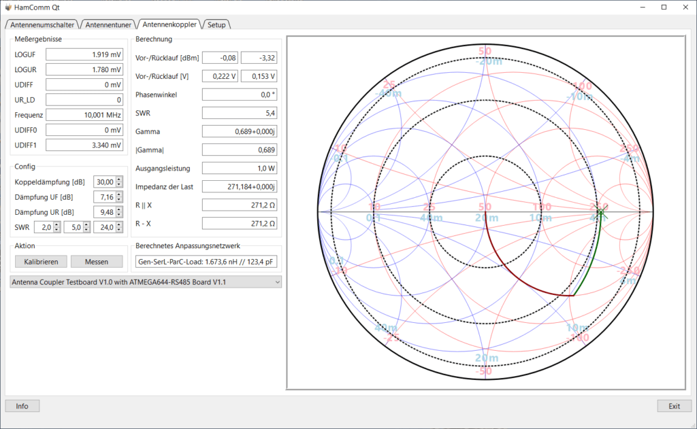The height and width of the screenshot is (429, 697).
Task: Increase first SWR threshold 2,0 spinner
Action: click(x=57, y=225)
